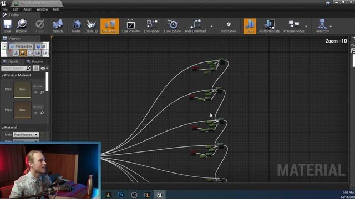Open the Perspective view mode dropdown

pos(21,46)
